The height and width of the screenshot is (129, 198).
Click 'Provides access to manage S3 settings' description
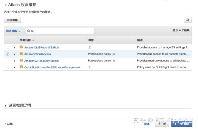163,48
